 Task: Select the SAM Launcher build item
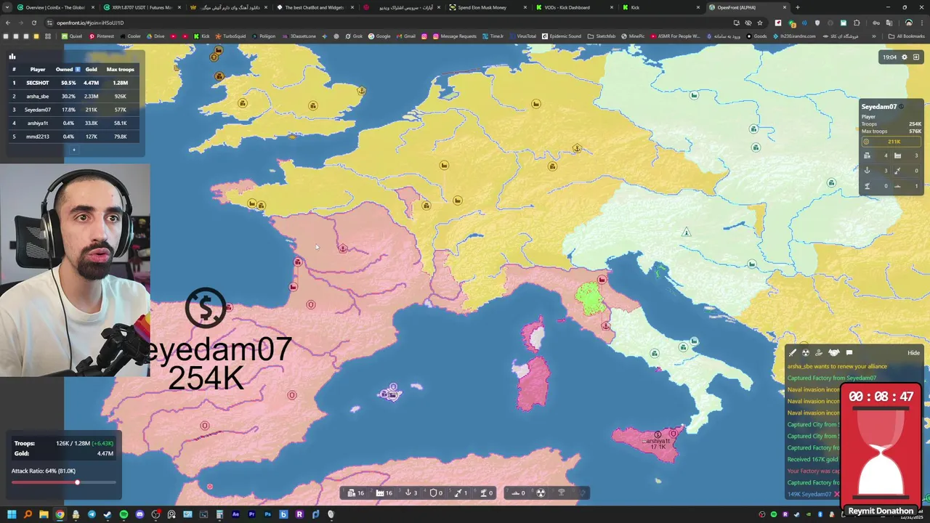pyautogui.click(x=487, y=492)
